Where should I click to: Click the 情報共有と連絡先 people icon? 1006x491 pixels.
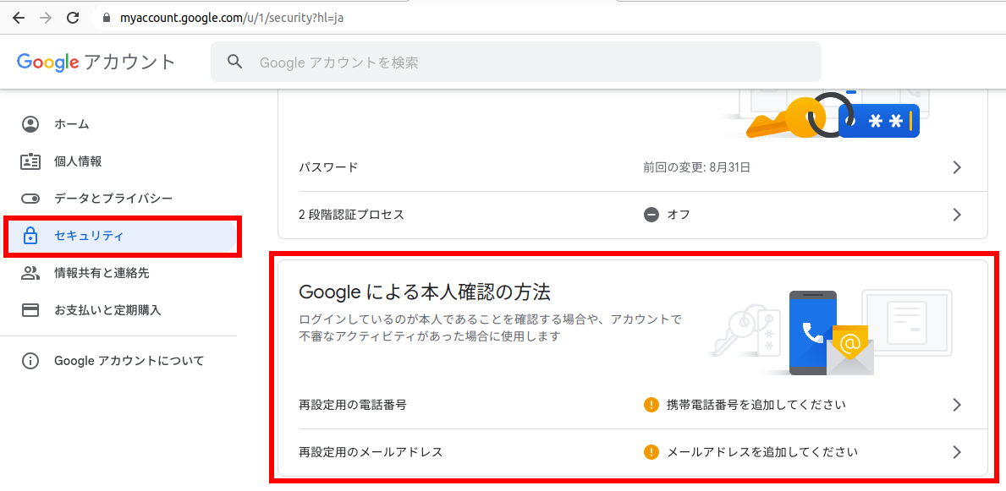30,273
